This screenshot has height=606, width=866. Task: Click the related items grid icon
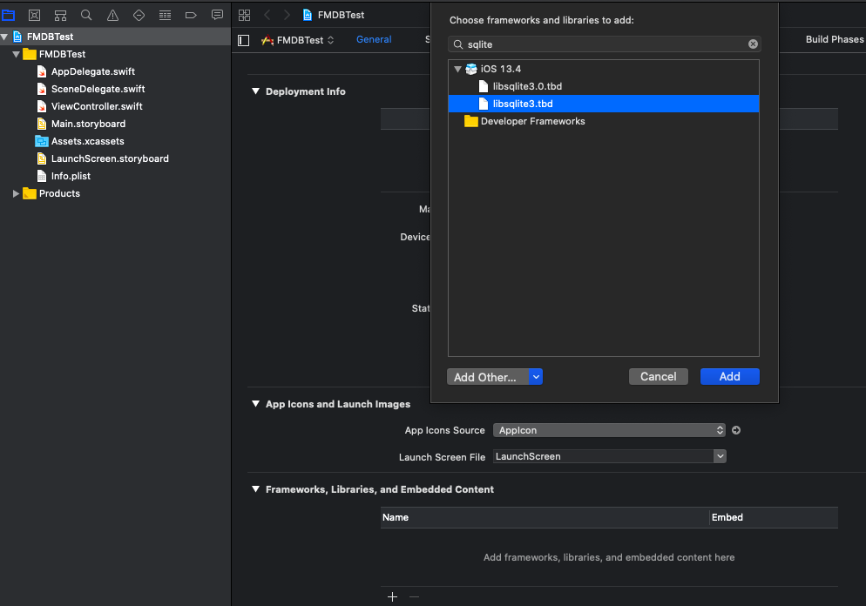coord(244,15)
